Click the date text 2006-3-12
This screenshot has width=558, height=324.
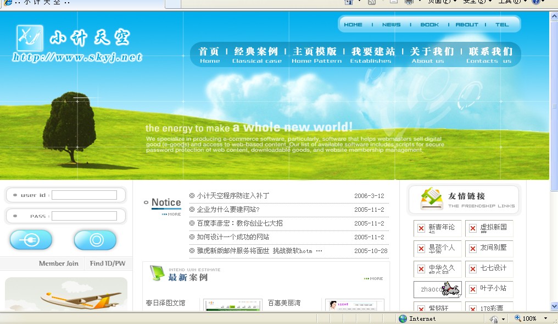[x=369, y=196]
